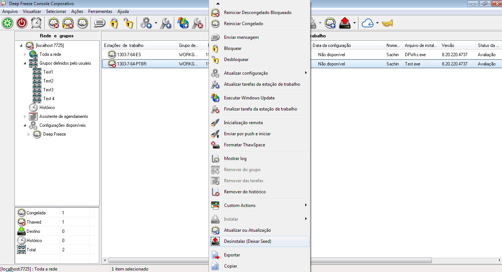Collapse Configurações disponíveis tree node
Viewport: 502px width, 272px height.
(x=25, y=125)
